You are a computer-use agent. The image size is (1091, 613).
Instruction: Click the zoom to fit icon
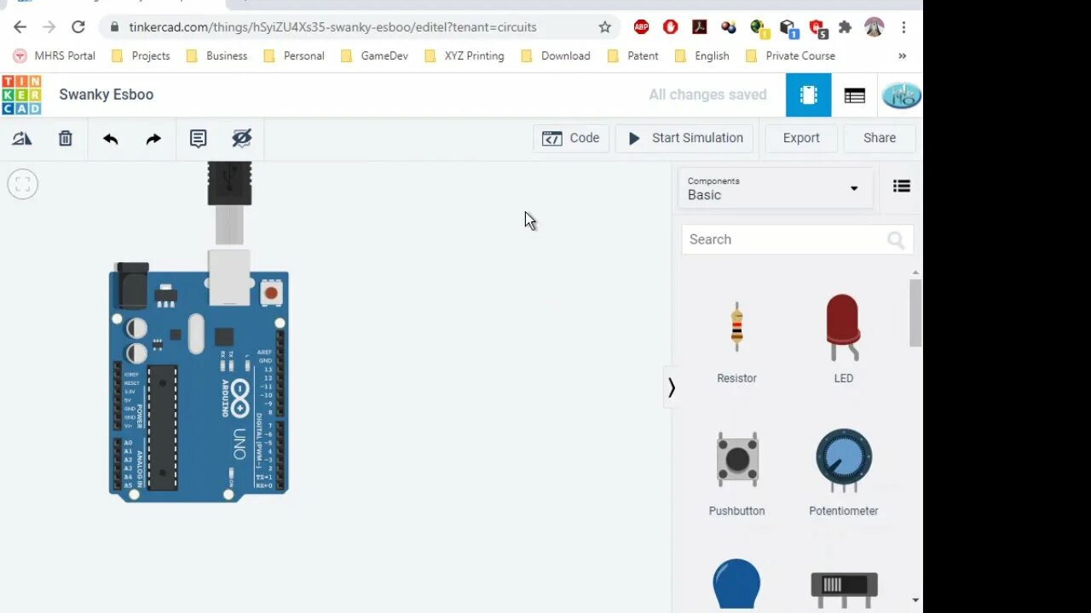(23, 184)
